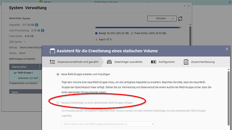Viewport: 232px width, 130px height.
Task: Click the Konfigurieren step icon
Action: click(x=154, y=62)
